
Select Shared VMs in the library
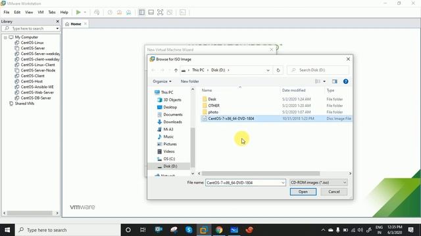(24, 104)
